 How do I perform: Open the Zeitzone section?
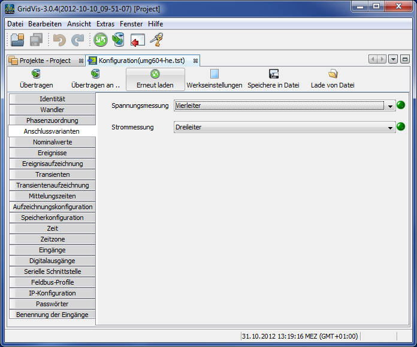point(52,239)
